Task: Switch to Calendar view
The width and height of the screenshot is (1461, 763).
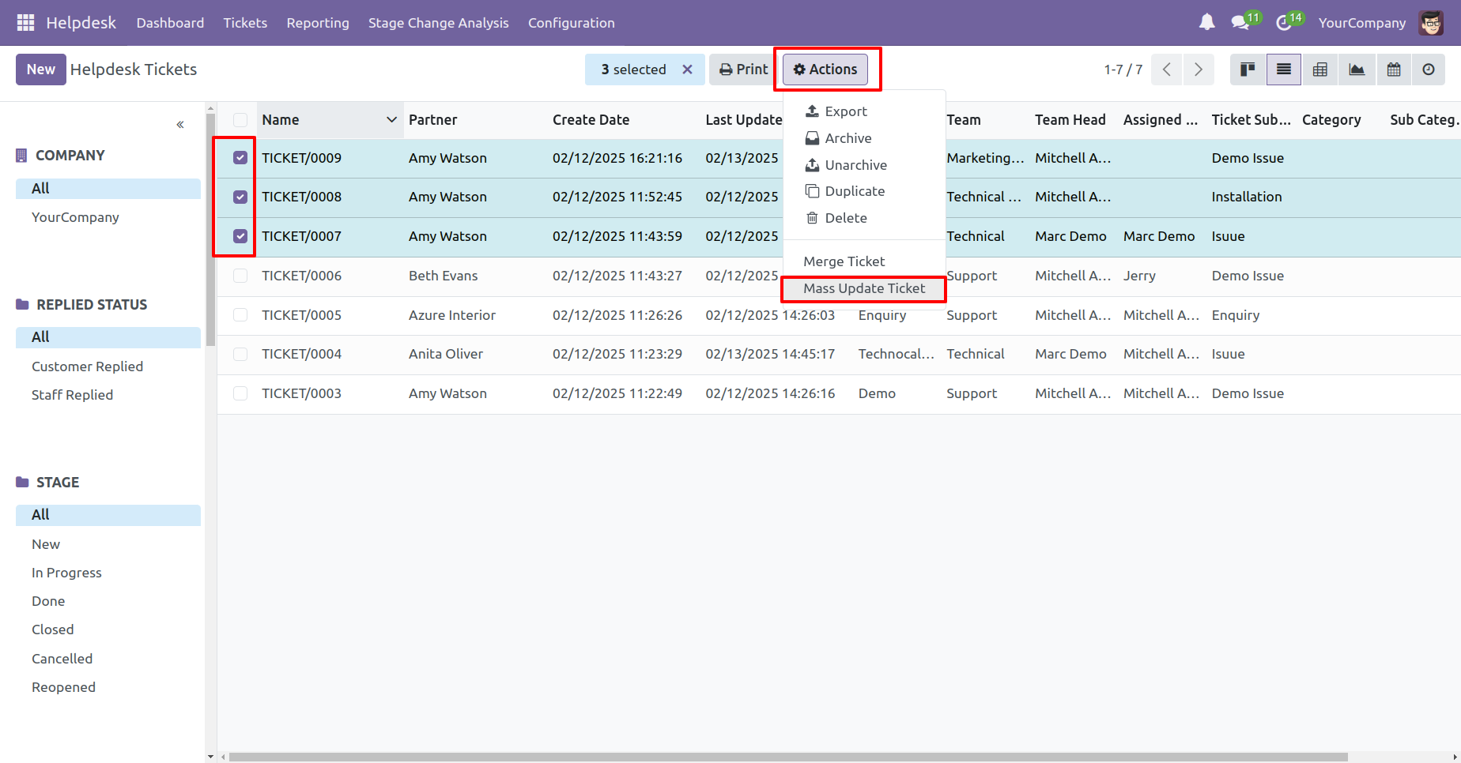Action: (1394, 70)
